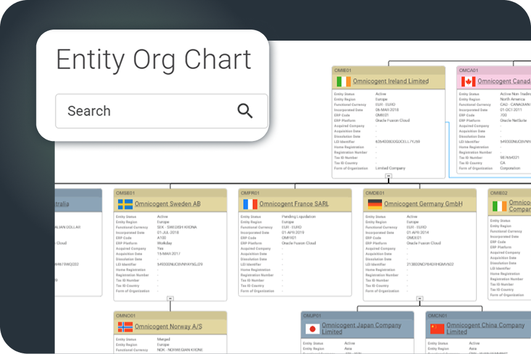531x354 pixels.
Task: Click the Canada flag icon on OMCA01 card
Action: [x=468, y=81]
